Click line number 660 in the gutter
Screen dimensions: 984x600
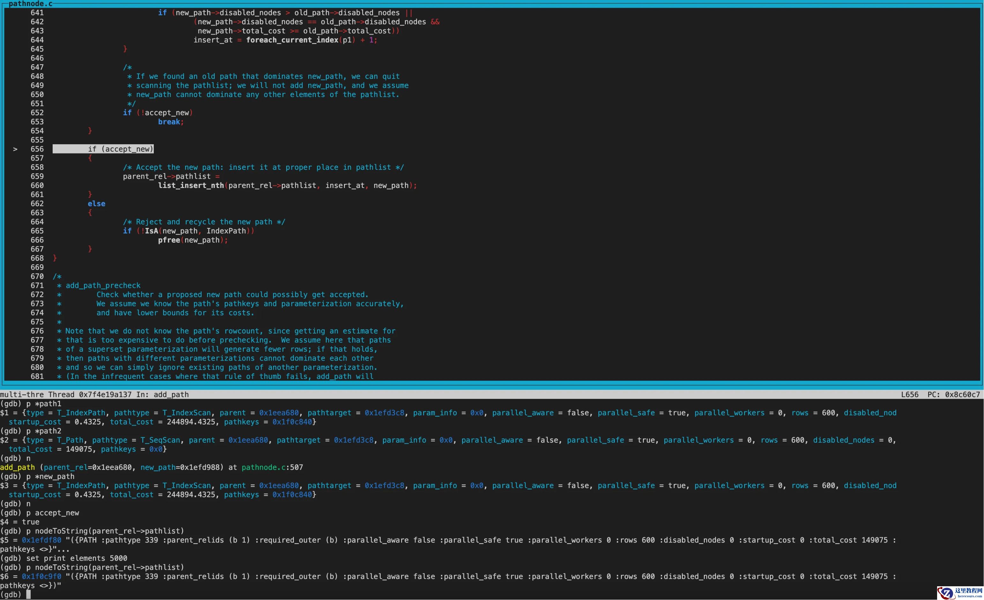[x=37, y=185]
